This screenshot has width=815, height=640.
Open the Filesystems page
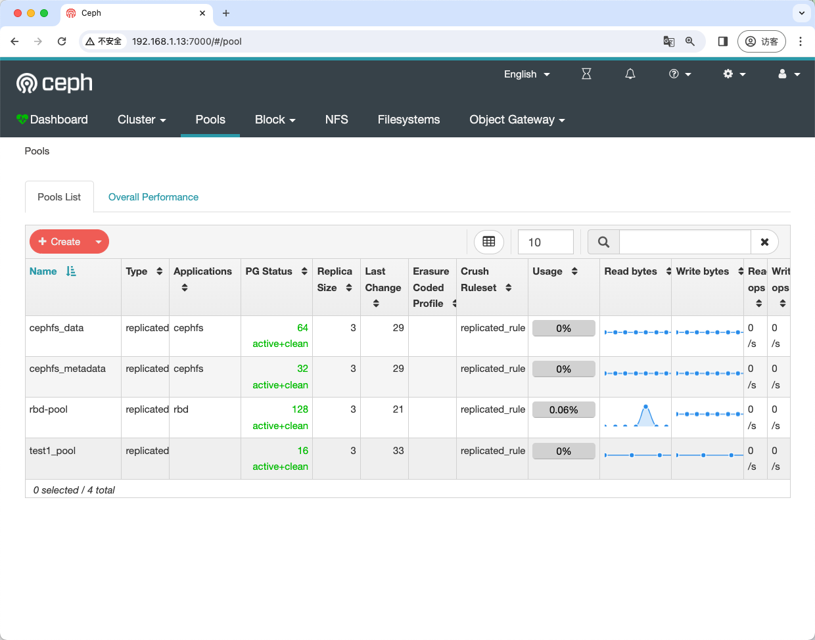409,120
